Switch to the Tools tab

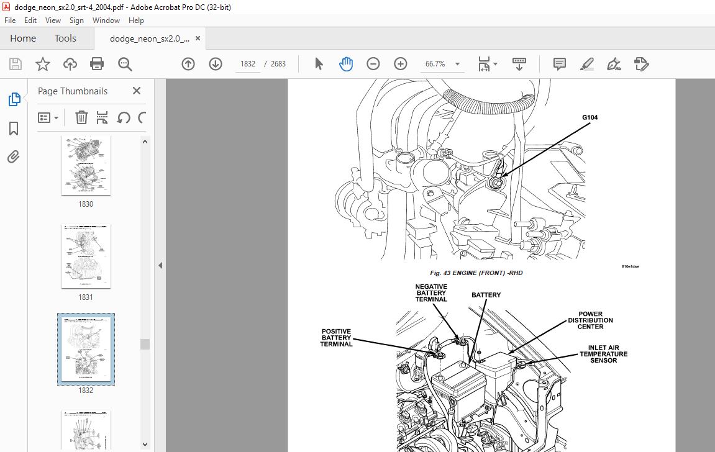click(65, 38)
